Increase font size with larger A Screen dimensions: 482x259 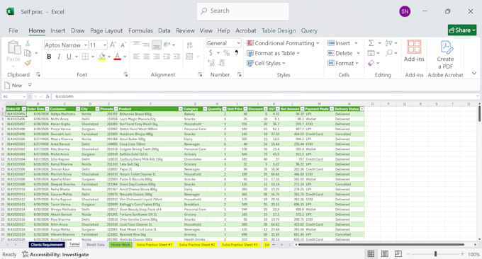[x=113, y=45]
